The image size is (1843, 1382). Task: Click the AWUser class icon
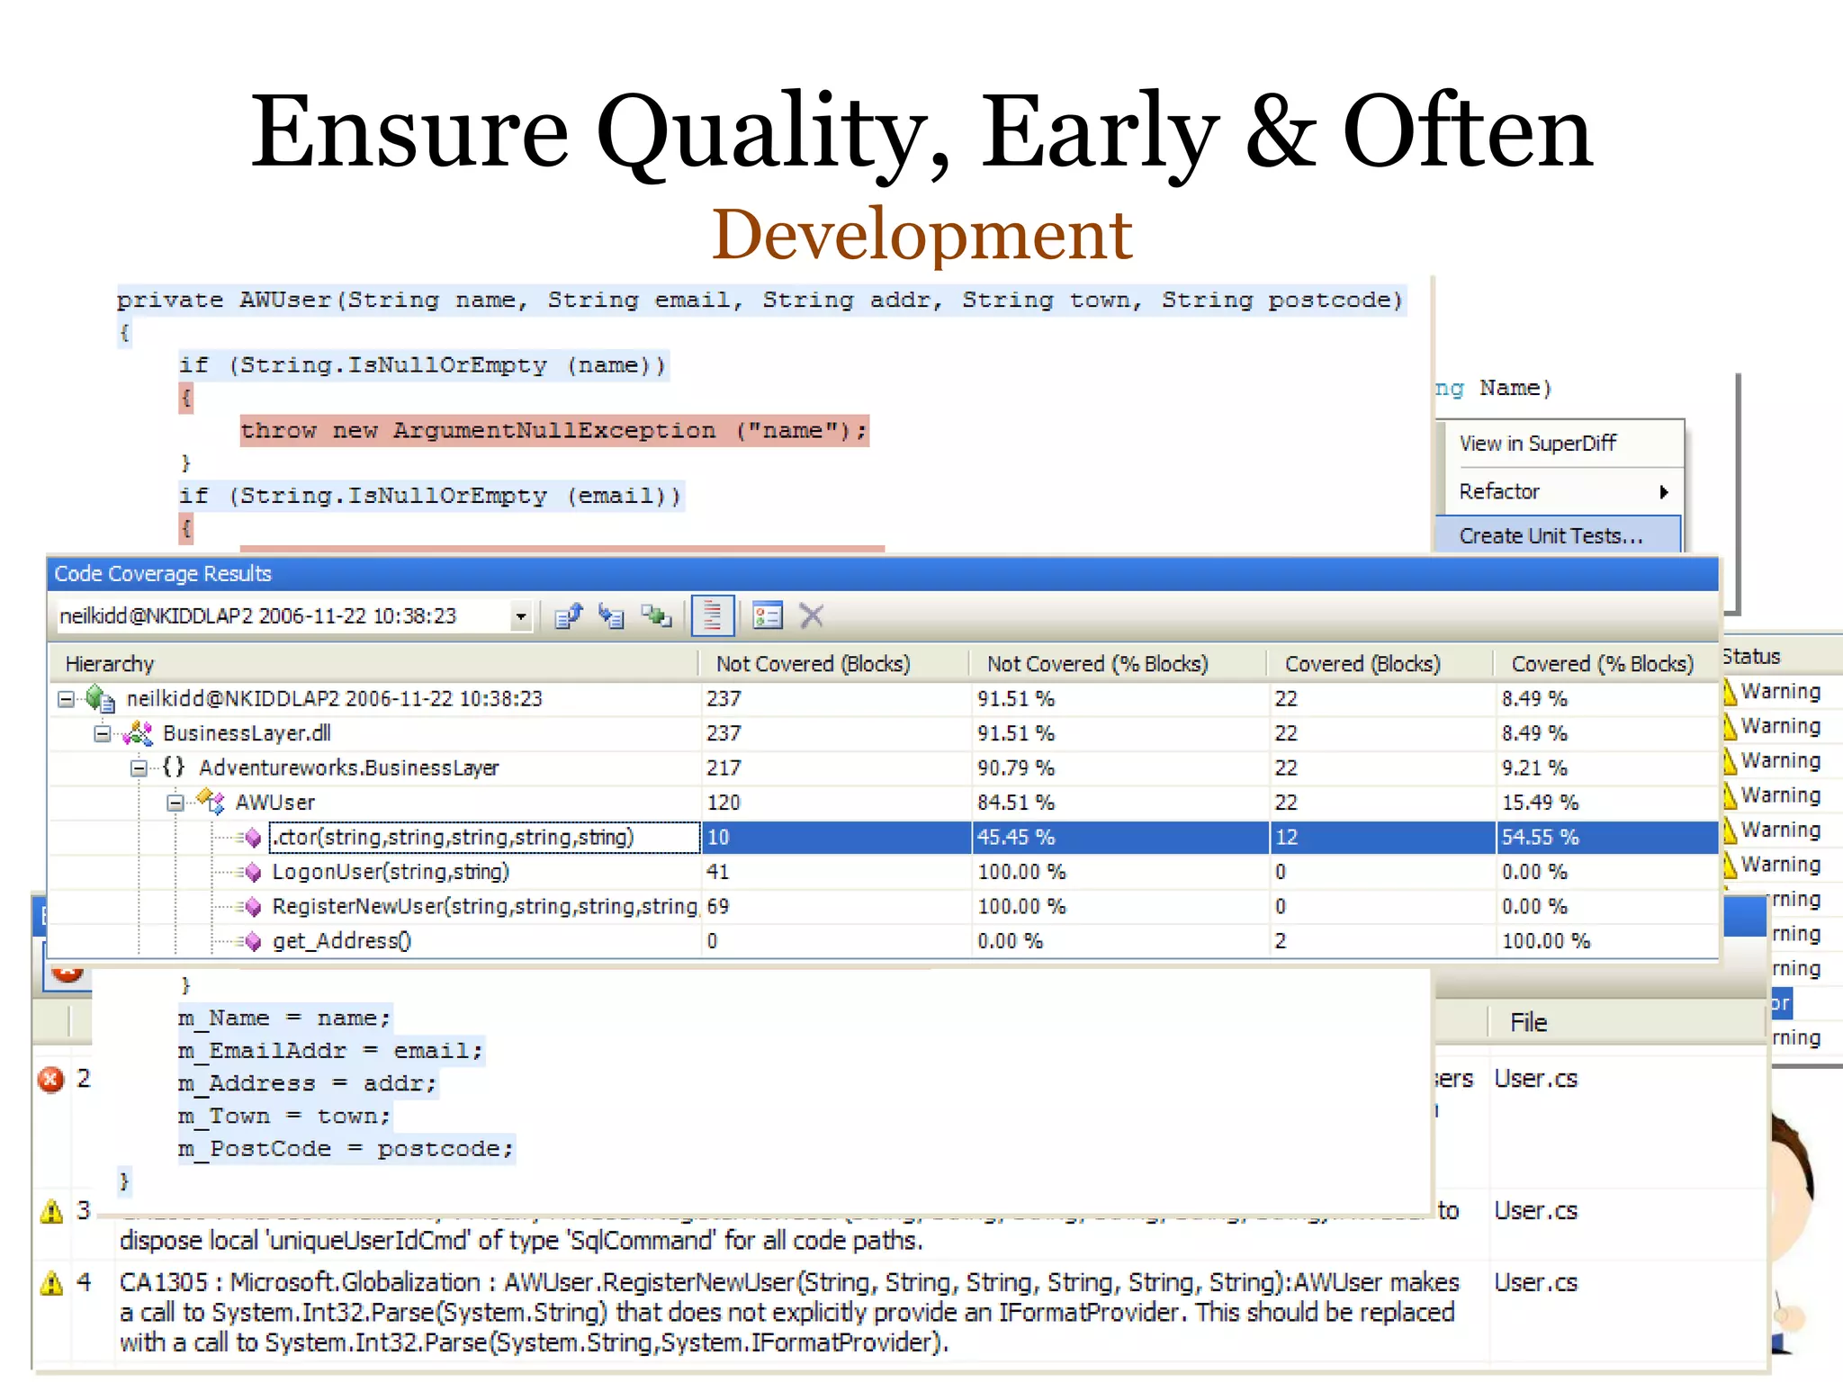tap(211, 802)
